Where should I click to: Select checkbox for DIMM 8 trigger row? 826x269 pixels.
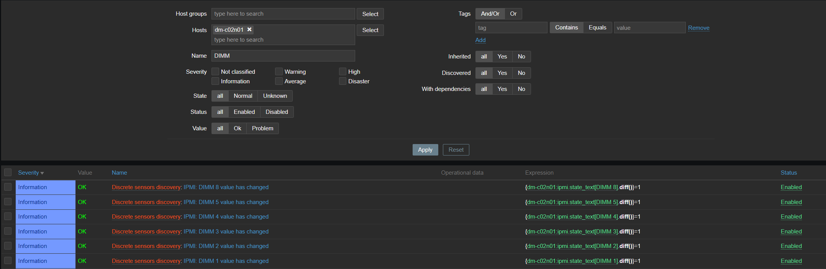[x=8, y=187]
